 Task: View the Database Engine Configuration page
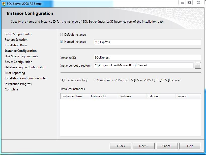pyautogui.click(x=25, y=67)
